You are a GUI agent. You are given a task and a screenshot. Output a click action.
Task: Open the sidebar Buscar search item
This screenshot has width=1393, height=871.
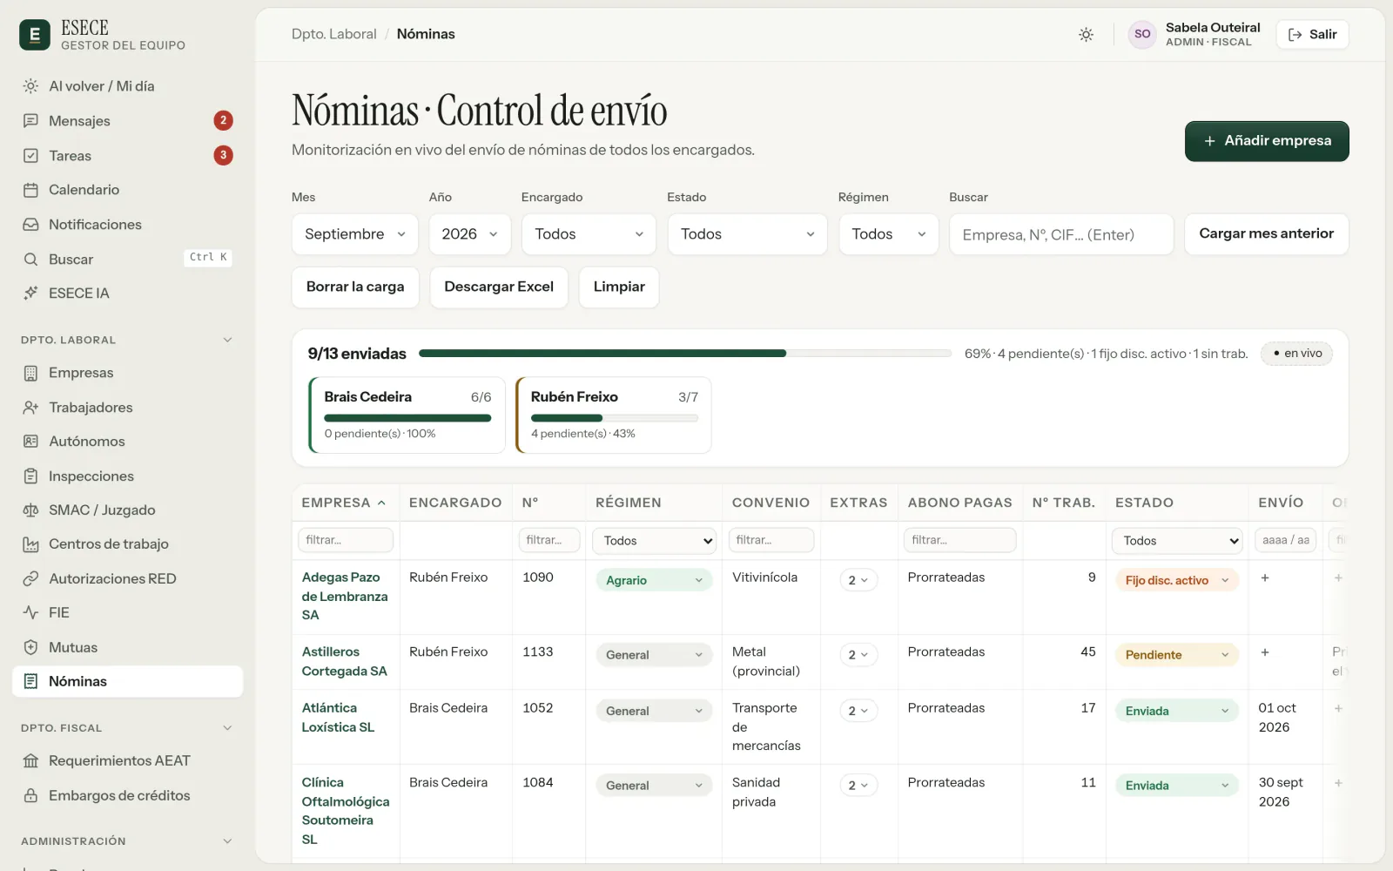pyautogui.click(x=127, y=259)
